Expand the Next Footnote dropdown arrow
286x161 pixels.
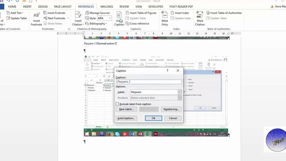[x=68, y=18]
